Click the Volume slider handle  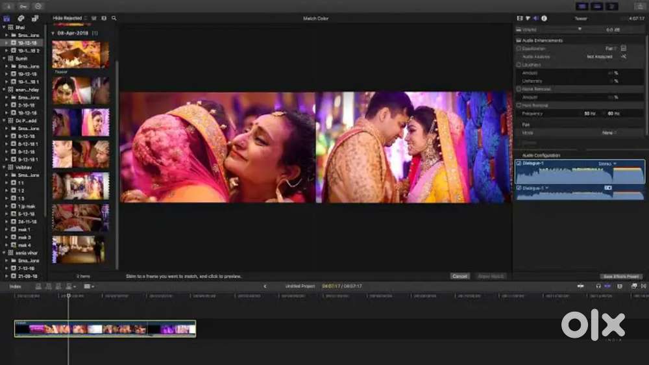(580, 29)
